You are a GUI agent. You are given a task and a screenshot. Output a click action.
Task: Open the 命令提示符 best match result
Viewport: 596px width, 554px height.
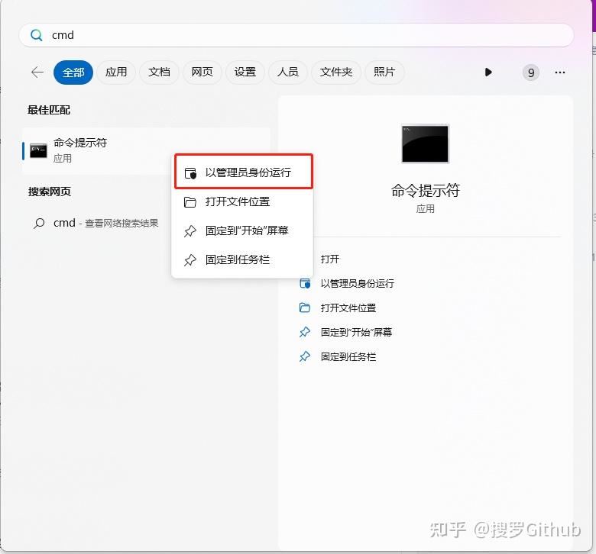[147, 151]
